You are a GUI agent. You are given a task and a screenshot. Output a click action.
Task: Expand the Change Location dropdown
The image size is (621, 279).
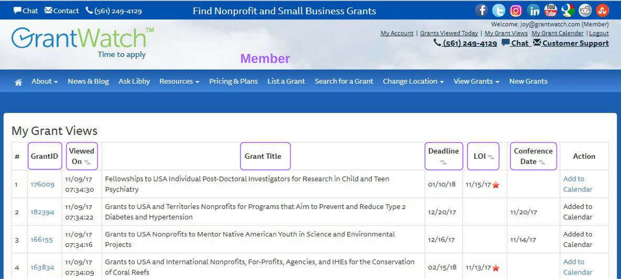click(x=413, y=81)
